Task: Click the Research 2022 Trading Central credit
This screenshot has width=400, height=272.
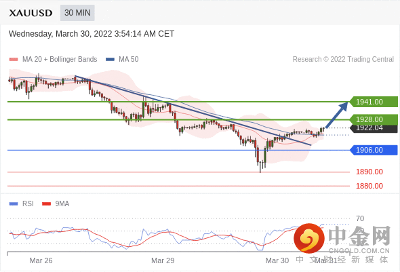Action: click(343, 59)
